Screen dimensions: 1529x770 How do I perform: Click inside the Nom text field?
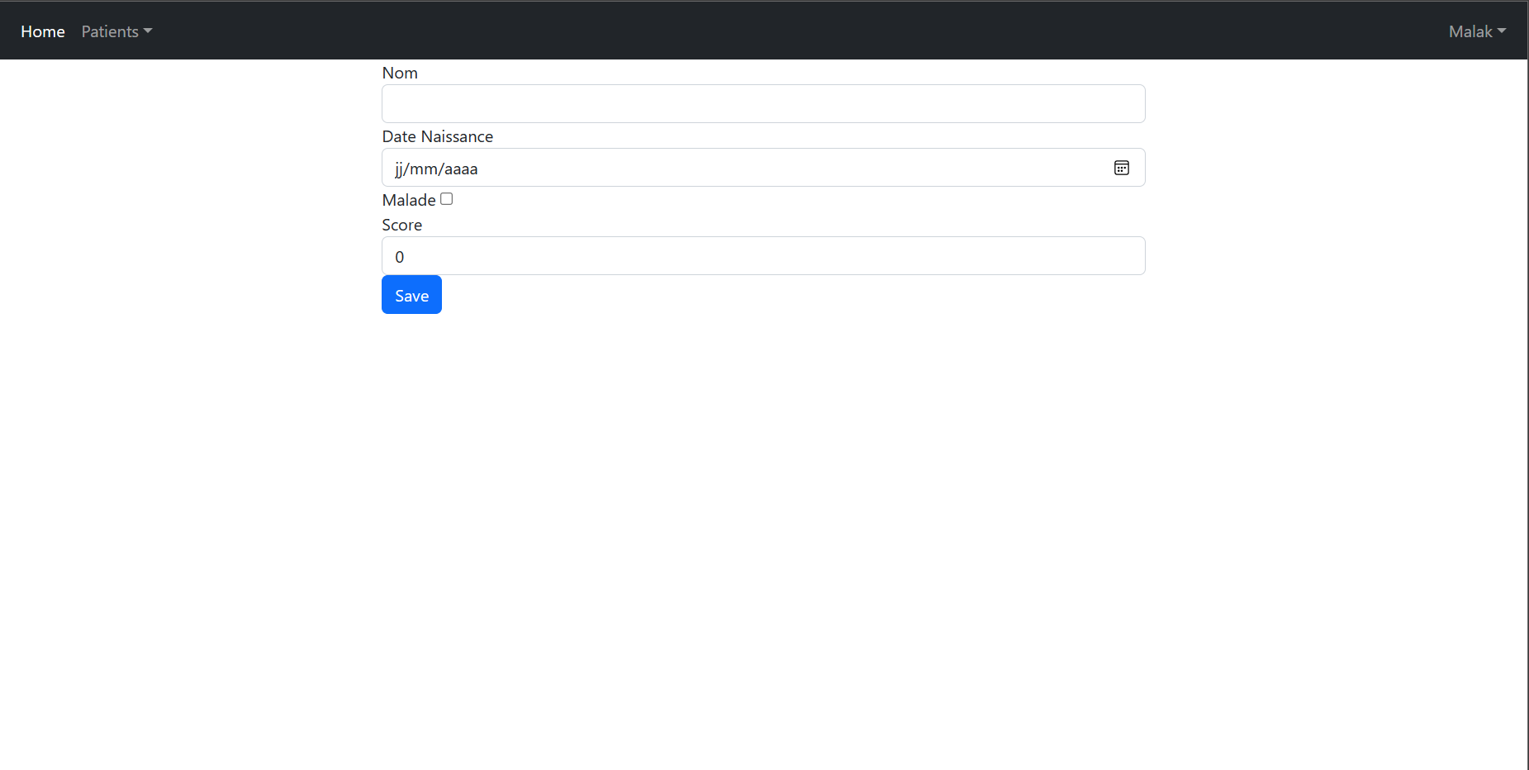point(762,103)
